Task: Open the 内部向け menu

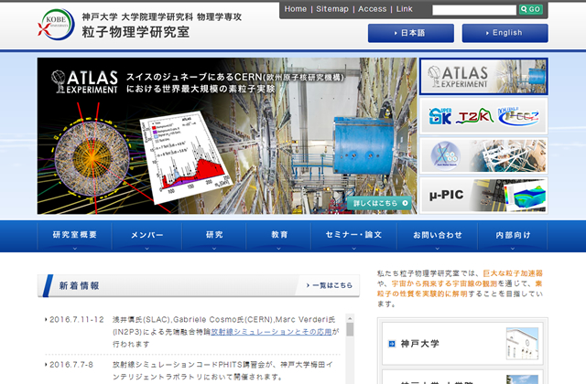Action: (513, 237)
